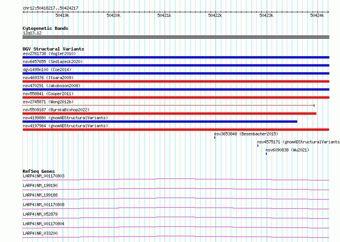Click the esv2761738 (Vogler2010) blue variant bar

(176, 57)
